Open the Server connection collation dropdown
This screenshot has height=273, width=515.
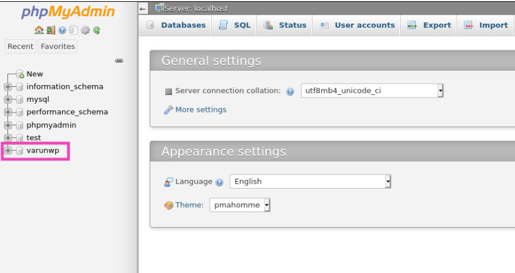click(372, 91)
